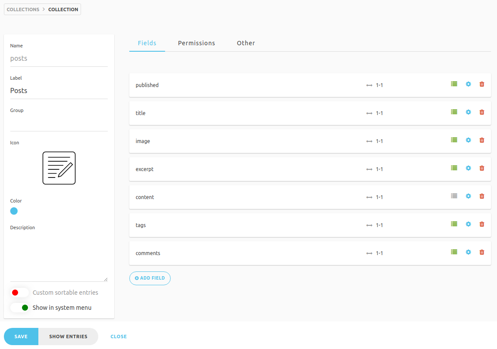Add a new field
This screenshot has height=349, width=497.
tap(150, 278)
